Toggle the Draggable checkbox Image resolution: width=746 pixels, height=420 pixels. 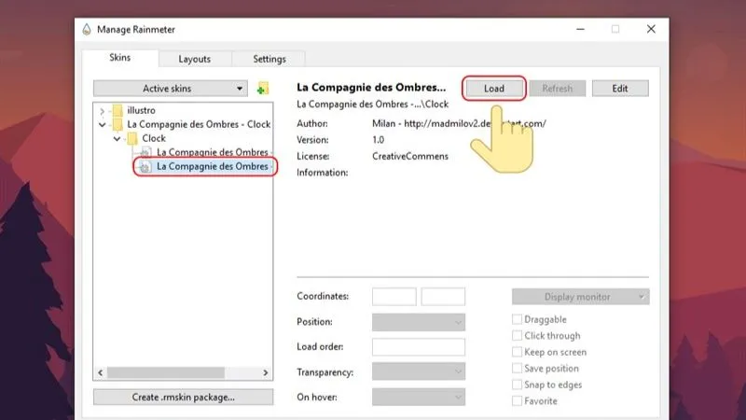(517, 319)
